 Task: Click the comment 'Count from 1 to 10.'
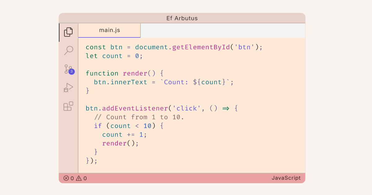pos(139,117)
